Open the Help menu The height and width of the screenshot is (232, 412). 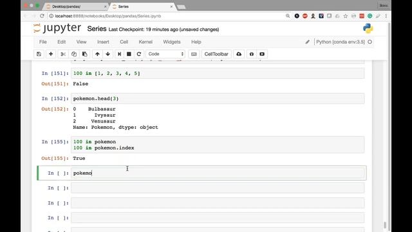pyautogui.click(x=196, y=42)
